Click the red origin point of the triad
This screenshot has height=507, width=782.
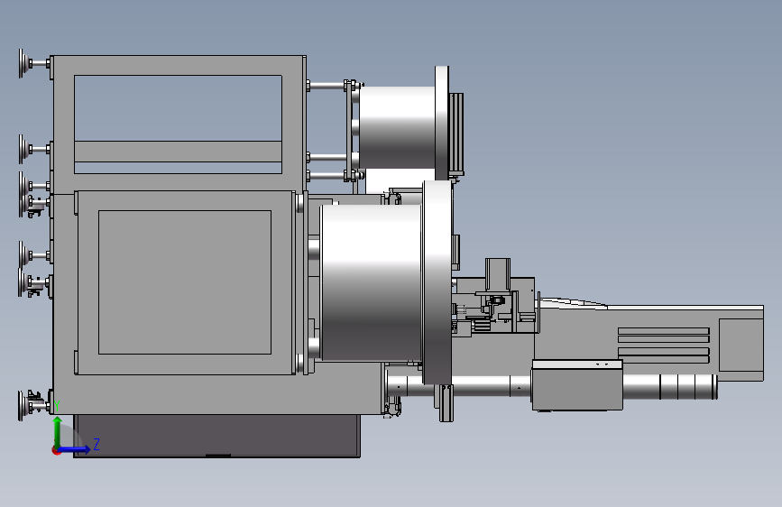point(56,450)
